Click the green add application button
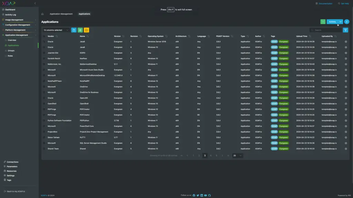Image resolution: width=353 pixels, height=198 pixels. pos(323,22)
